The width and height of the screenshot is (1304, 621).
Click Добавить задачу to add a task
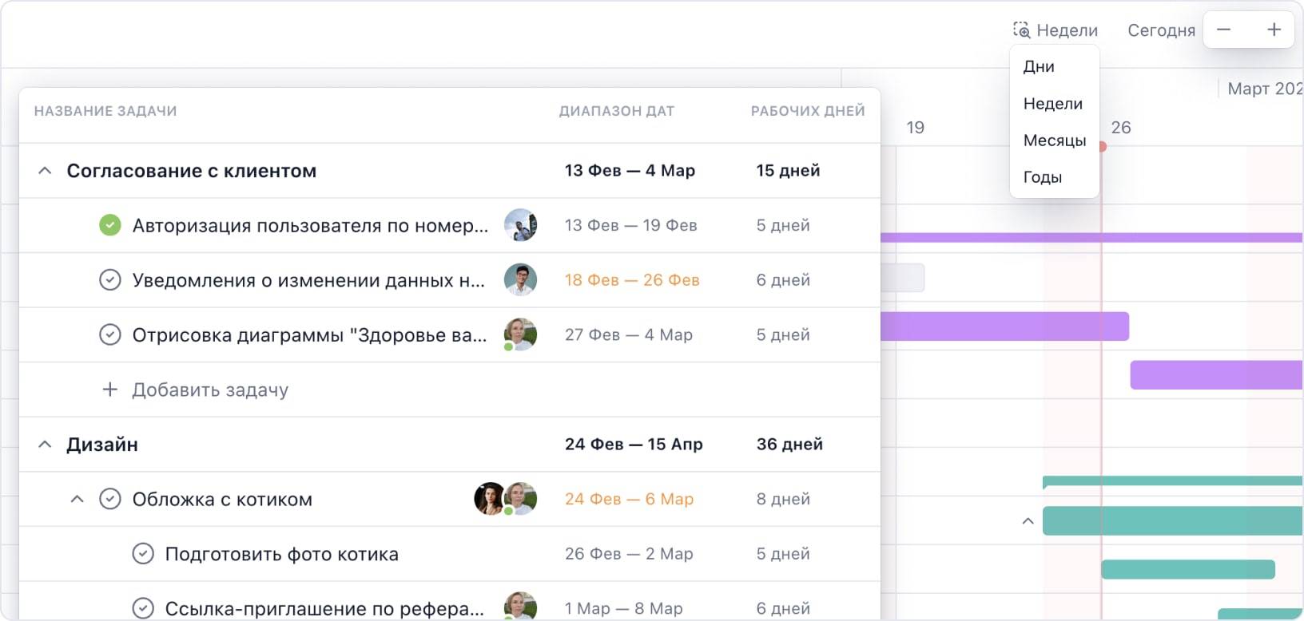click(210, 390)
